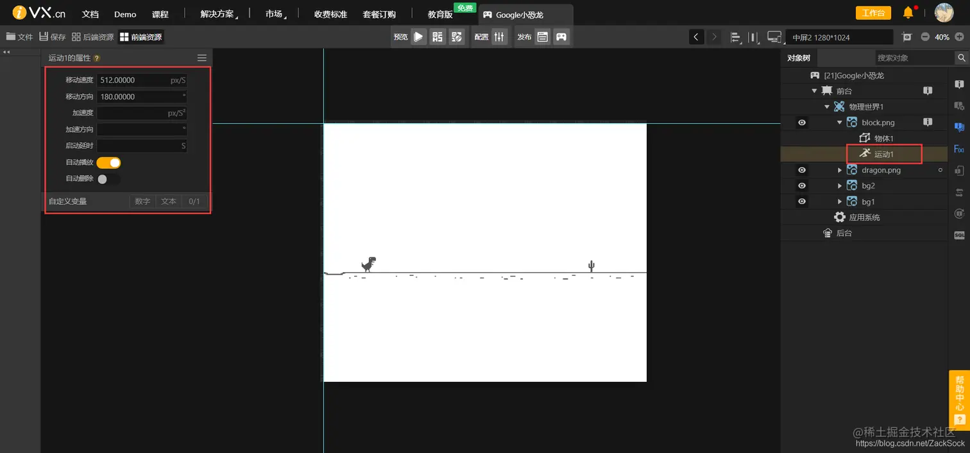Select 物体1 in object tree

click(x=883, y=138)
